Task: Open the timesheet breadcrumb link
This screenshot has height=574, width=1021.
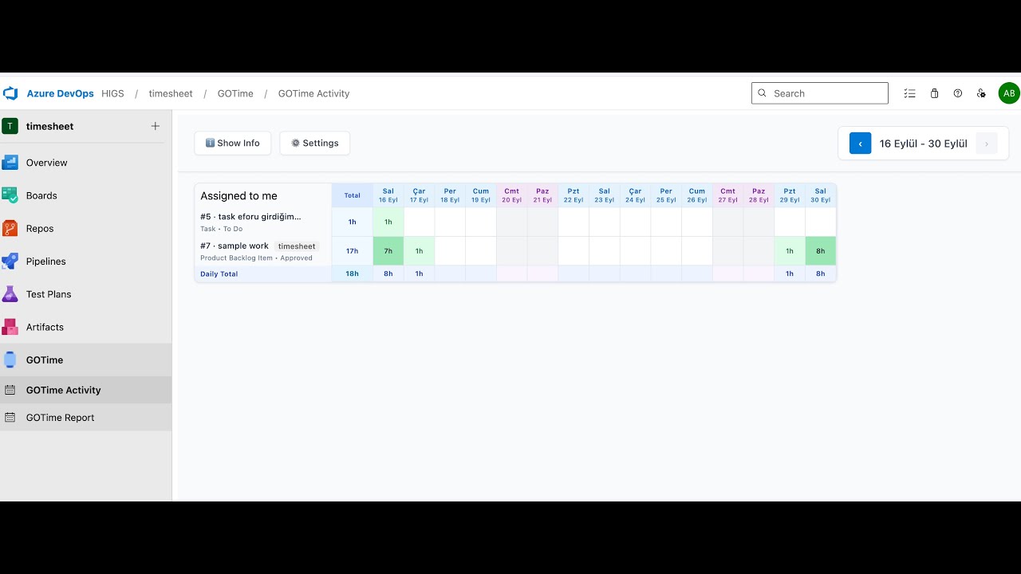Action: (171, 93)
